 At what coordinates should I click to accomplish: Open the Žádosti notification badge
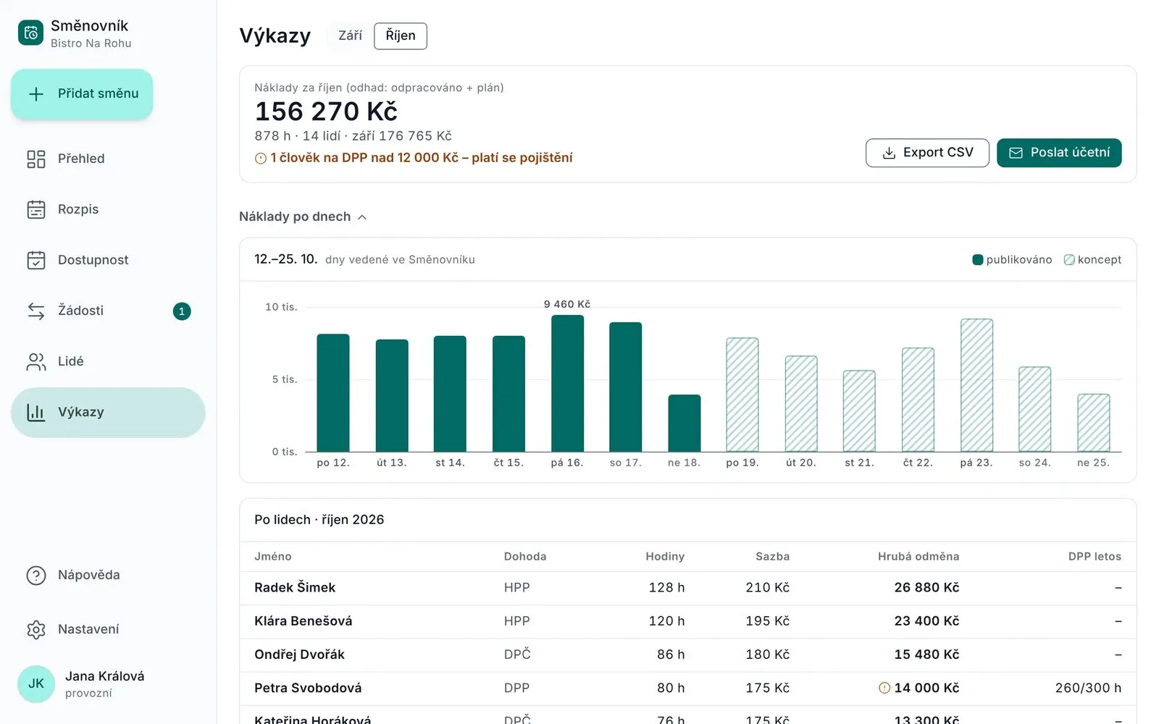182,311
